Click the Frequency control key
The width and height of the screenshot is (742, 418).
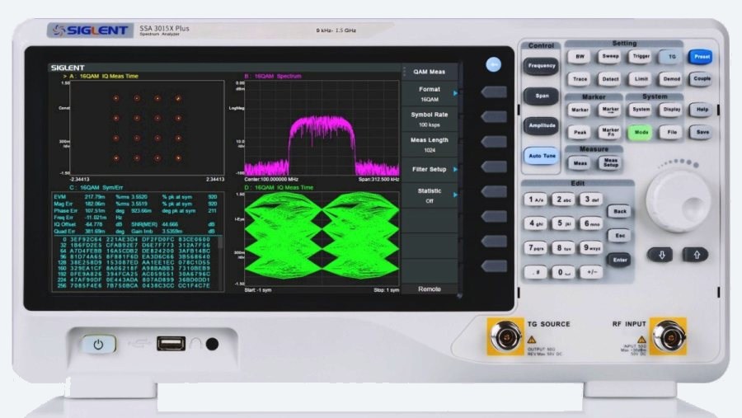pyautogui.click(x=542, y=66)
